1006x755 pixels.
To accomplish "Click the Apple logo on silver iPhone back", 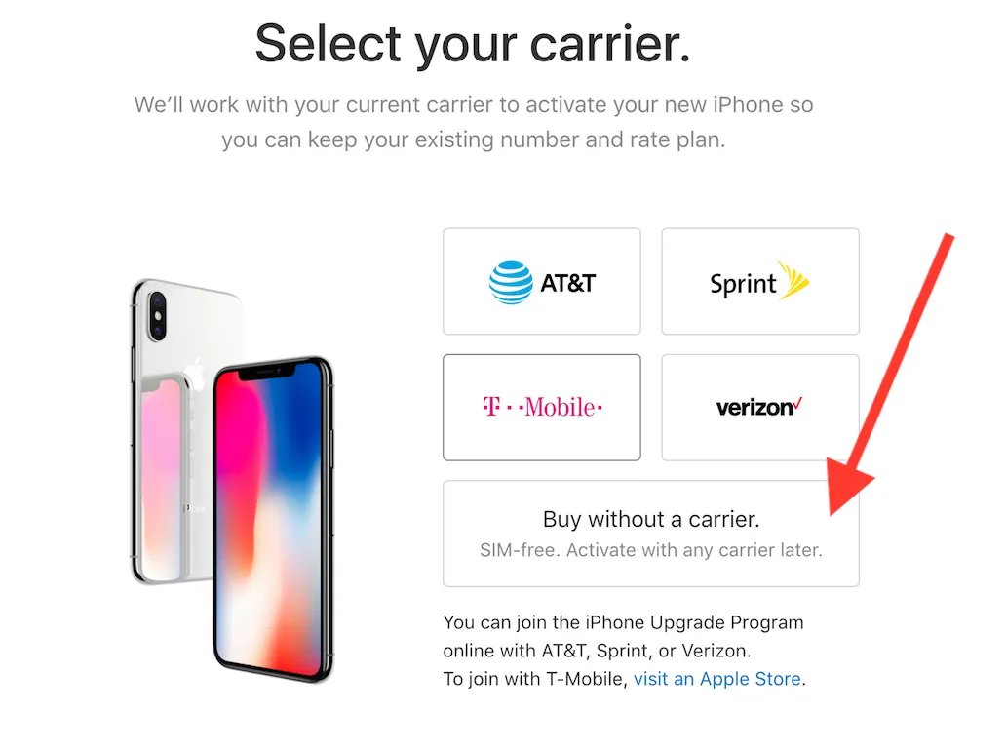I will coord(195,375).
